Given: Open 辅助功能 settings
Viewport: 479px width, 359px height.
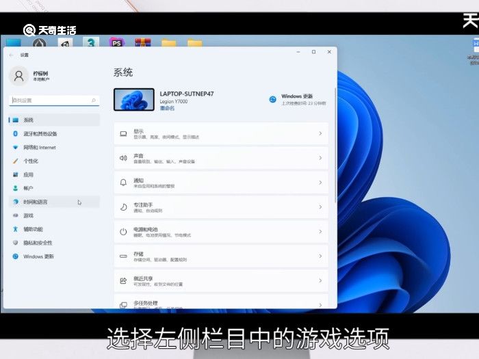Looking at the screenshot, I should click(54, 229).
